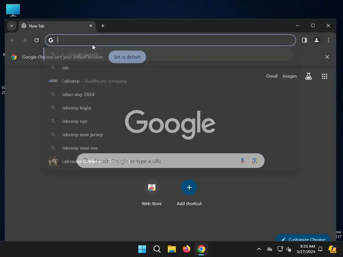Screen dimensions: 343x257
Task: Open clock showing 9:33 AM
Action: point(306,249)
